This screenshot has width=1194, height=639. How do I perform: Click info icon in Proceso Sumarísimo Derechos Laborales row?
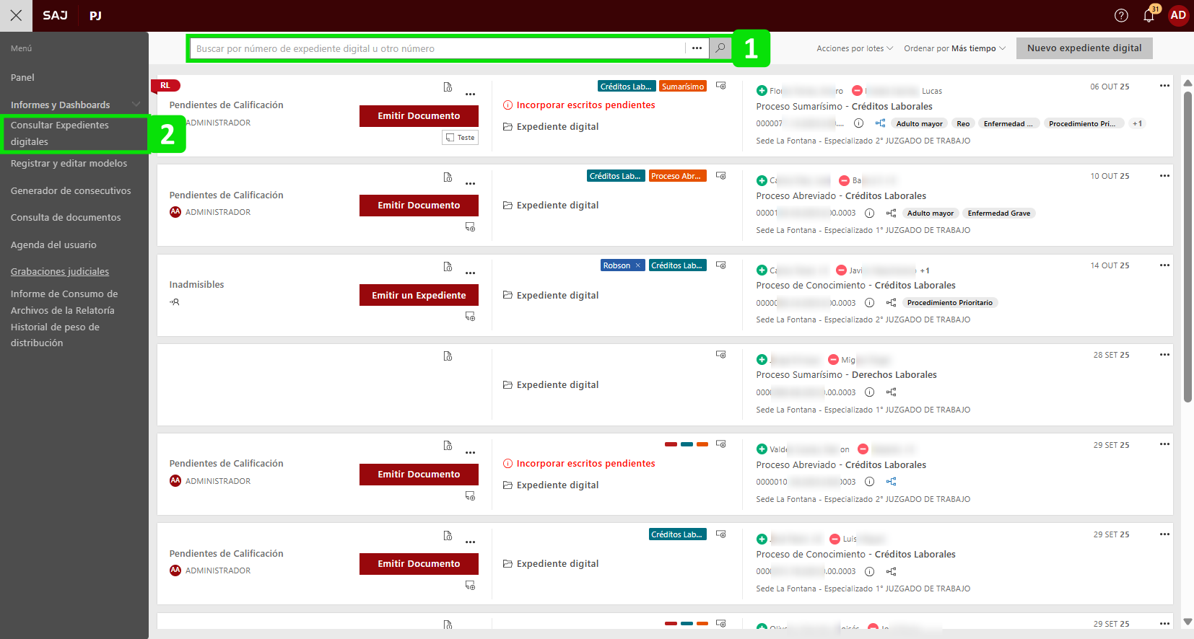pyautogui.click(x=869, y=392)
